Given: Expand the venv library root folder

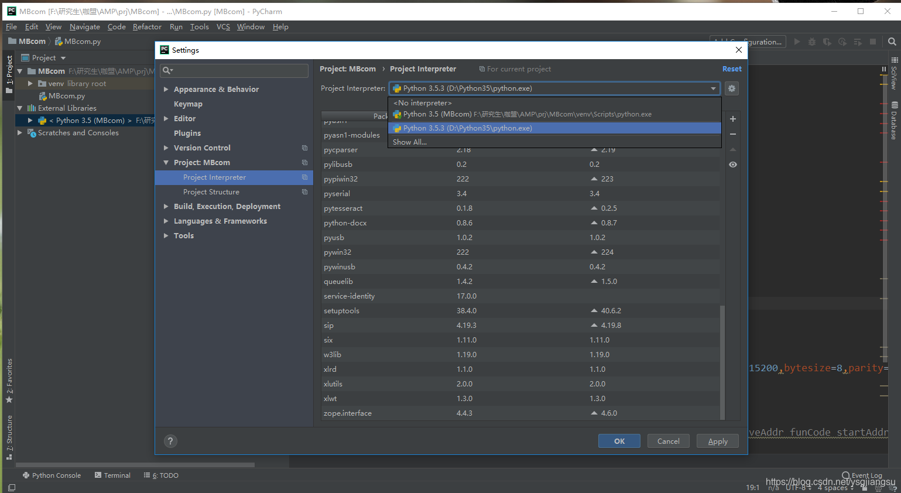Looking at the screenshot, I should (30, 84).
